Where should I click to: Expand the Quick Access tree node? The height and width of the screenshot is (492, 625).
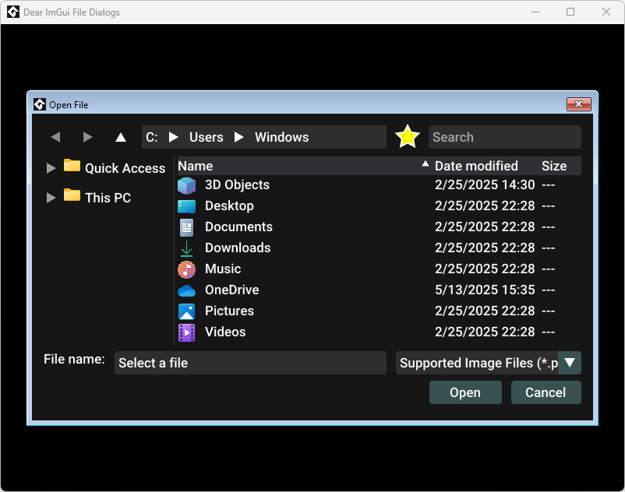pos(51,168)
